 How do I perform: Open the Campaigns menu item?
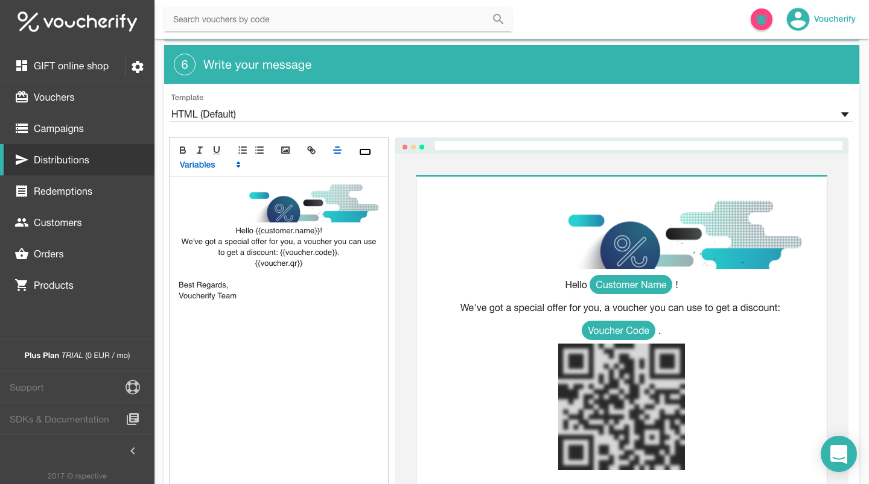tap(77, 128)
